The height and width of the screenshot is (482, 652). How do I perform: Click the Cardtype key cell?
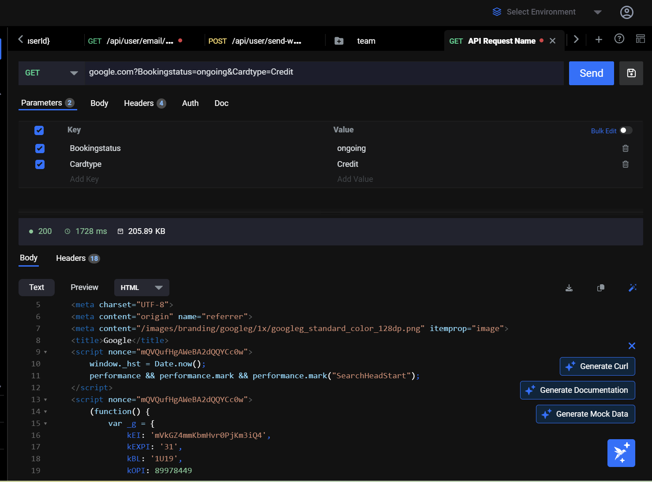[x=86, y=164]
